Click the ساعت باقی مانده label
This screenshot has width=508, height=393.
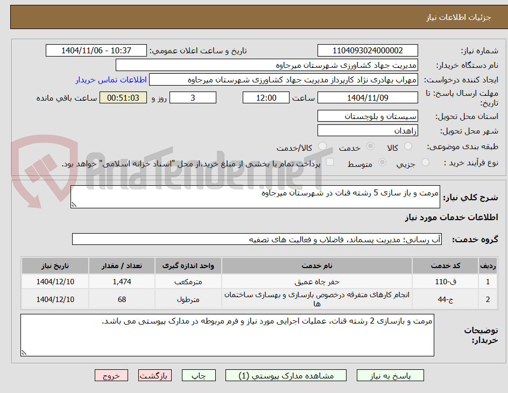tap(66, 98)
